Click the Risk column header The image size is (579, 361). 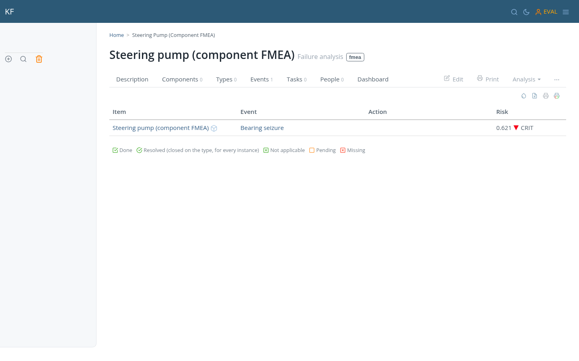tap(502, 112)
